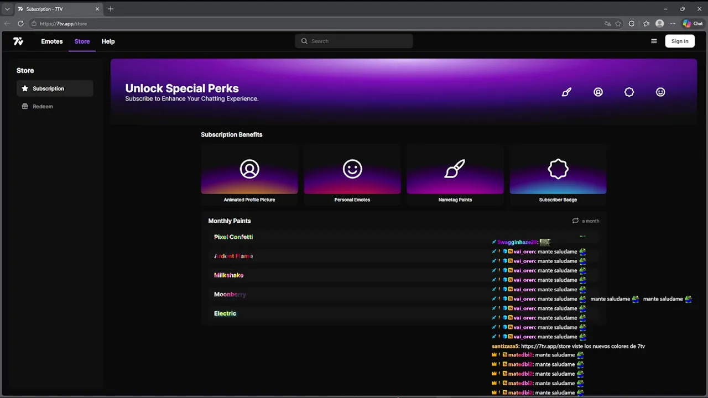Select the Milkshake paint
This screenshot has width=708, height=398.
(228, 275)
